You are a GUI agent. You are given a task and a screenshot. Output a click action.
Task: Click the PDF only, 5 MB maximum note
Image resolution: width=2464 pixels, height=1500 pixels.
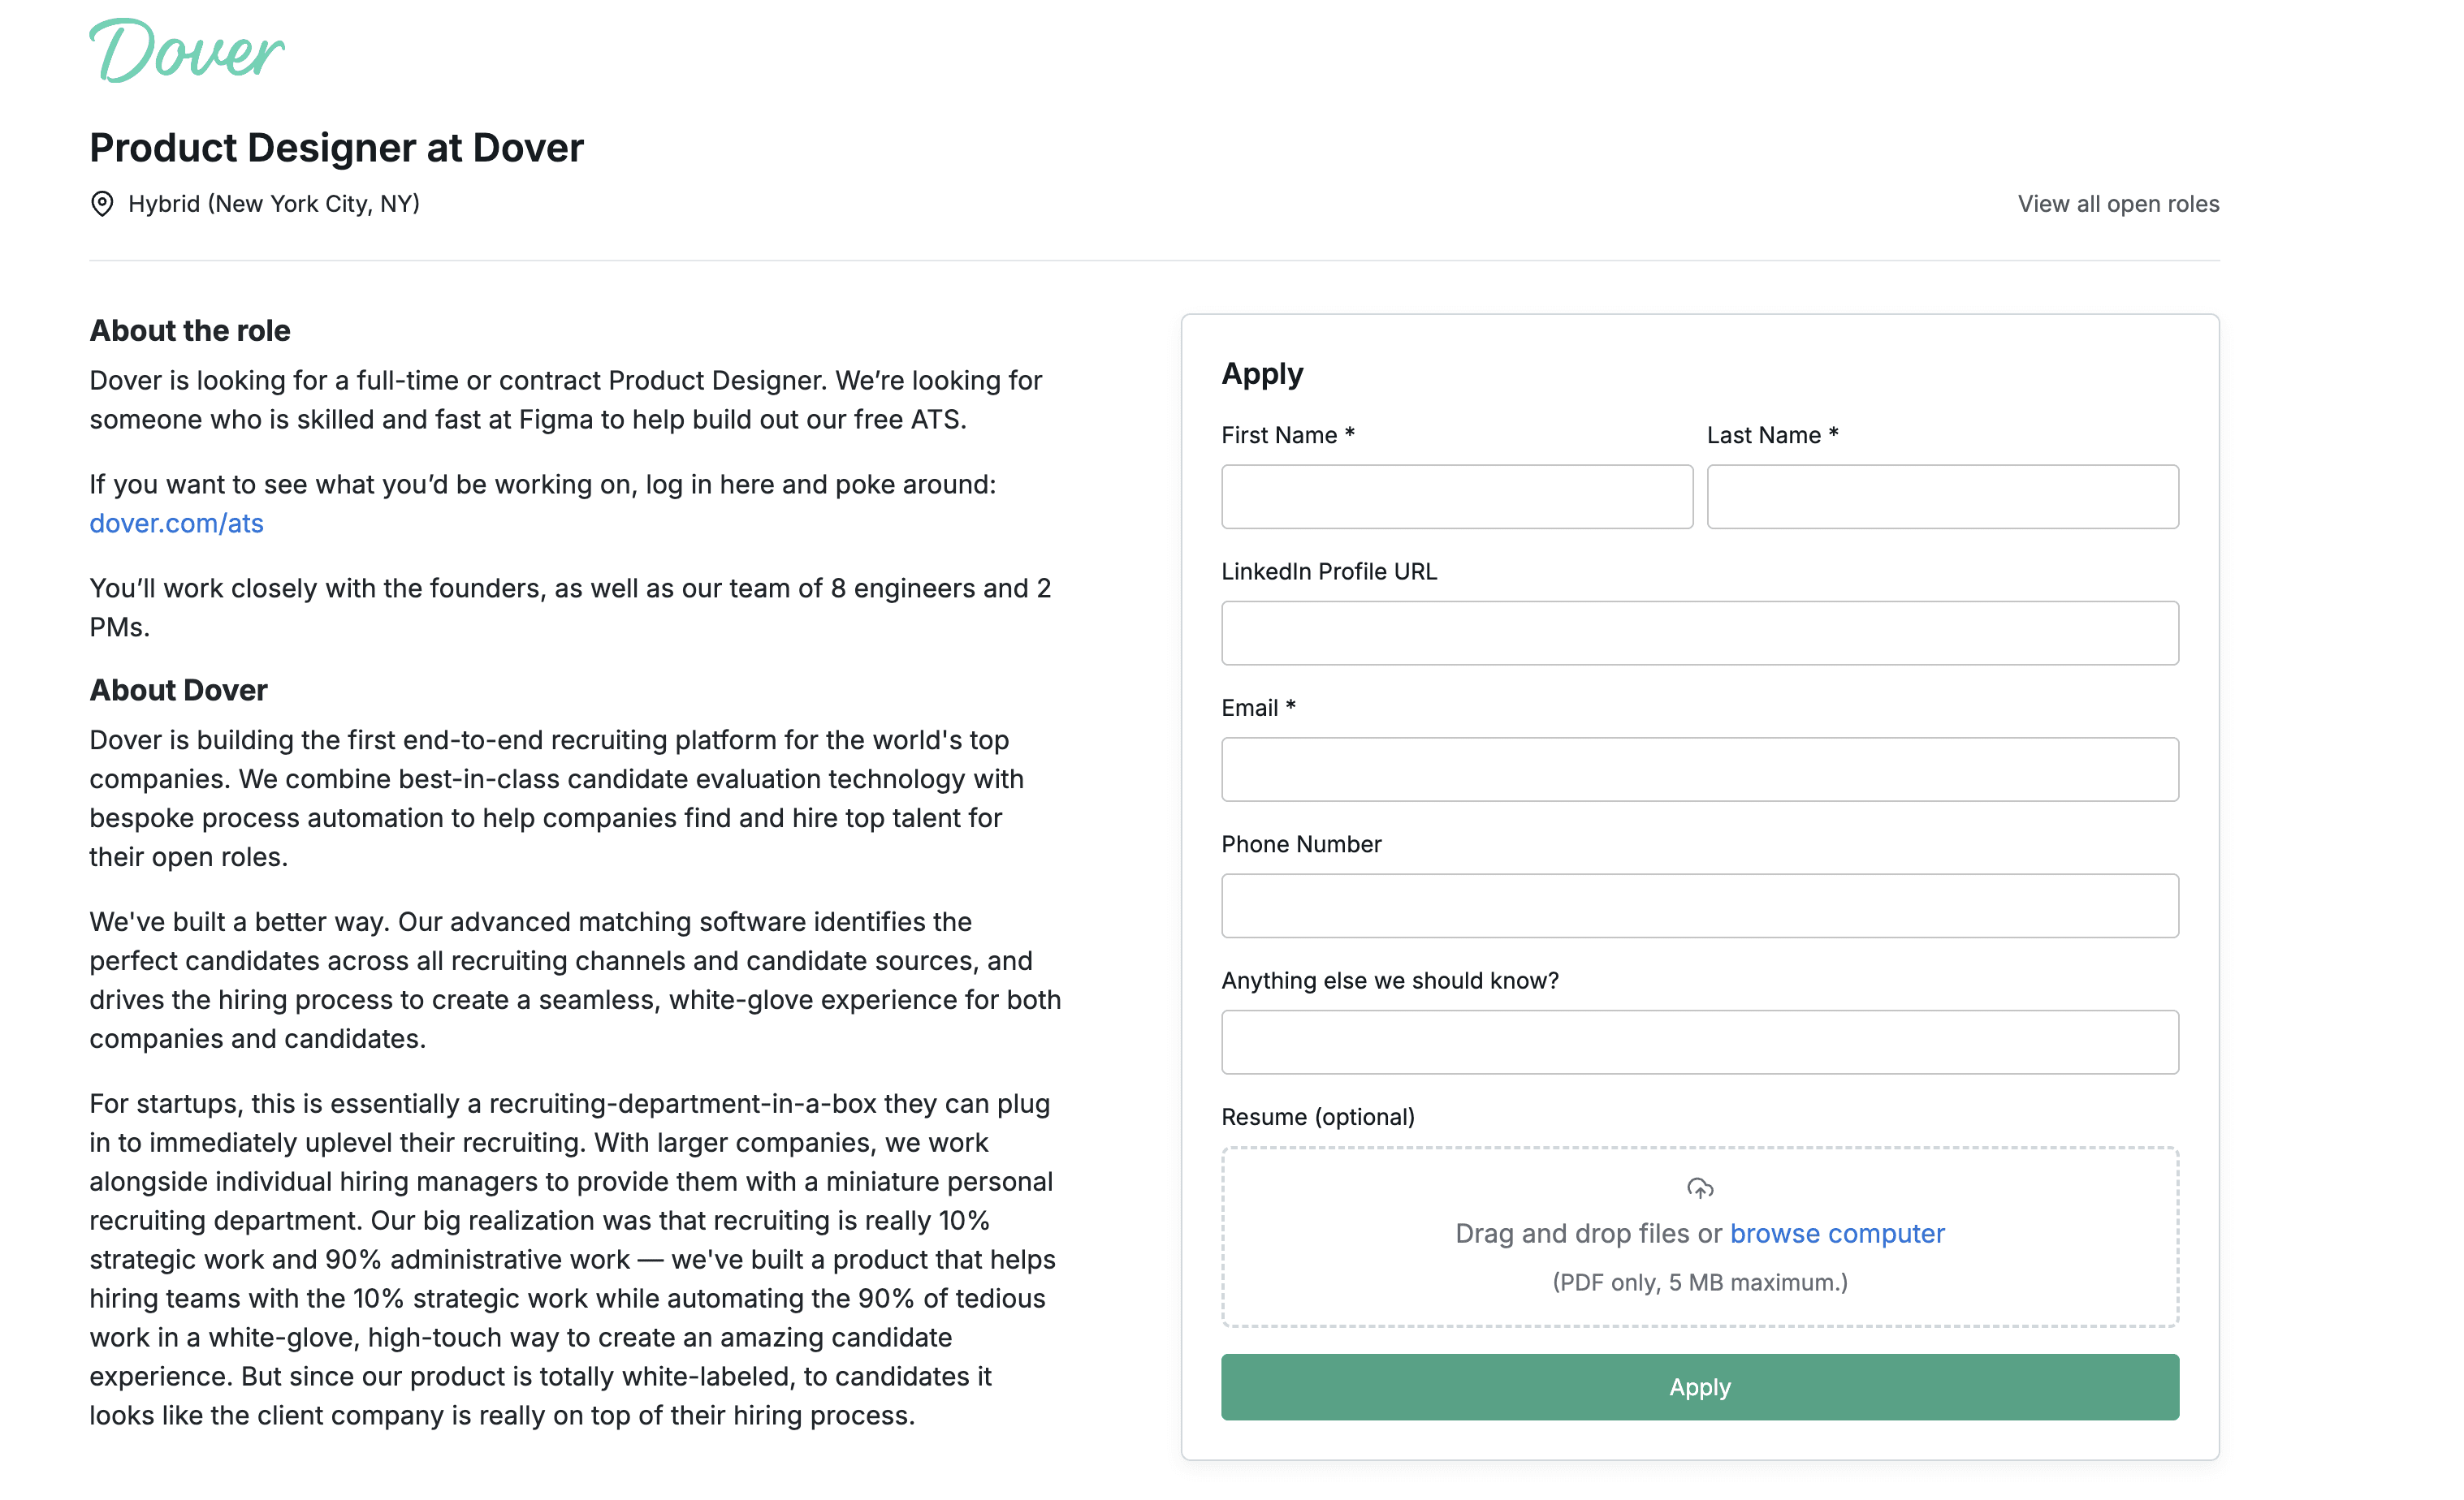[1699, 1282]
